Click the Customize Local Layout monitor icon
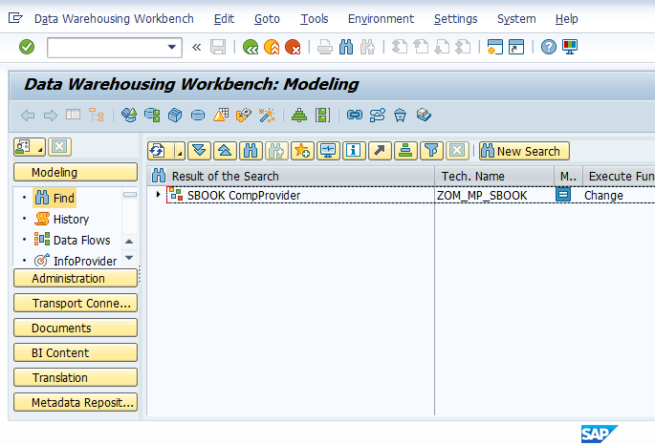Image resolution: width=655 pixels, height=445 pixels. coord(570,47)
